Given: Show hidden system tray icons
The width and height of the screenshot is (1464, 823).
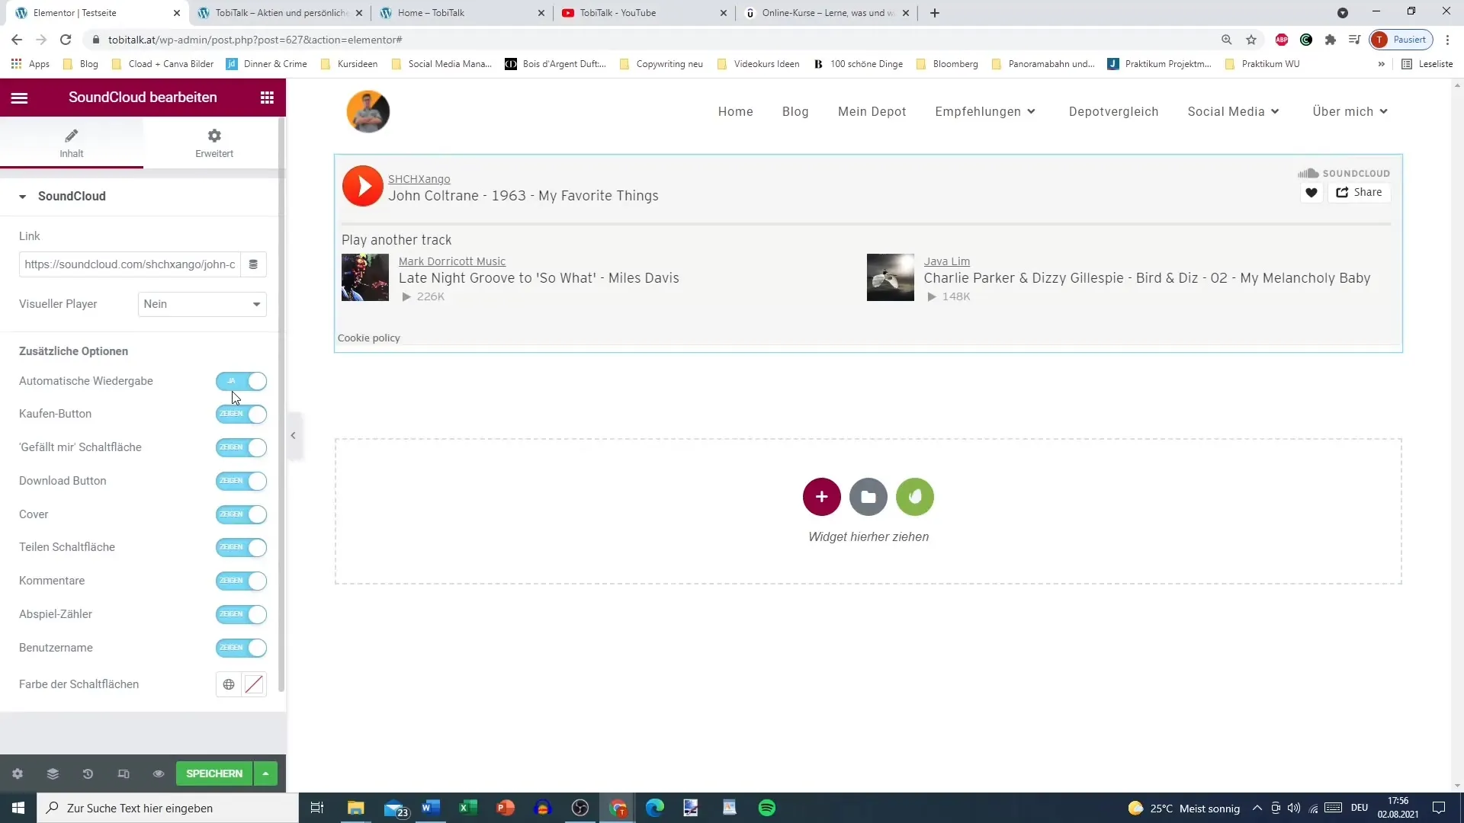Looking at the screenshot, I should [x=1257, y=808].
